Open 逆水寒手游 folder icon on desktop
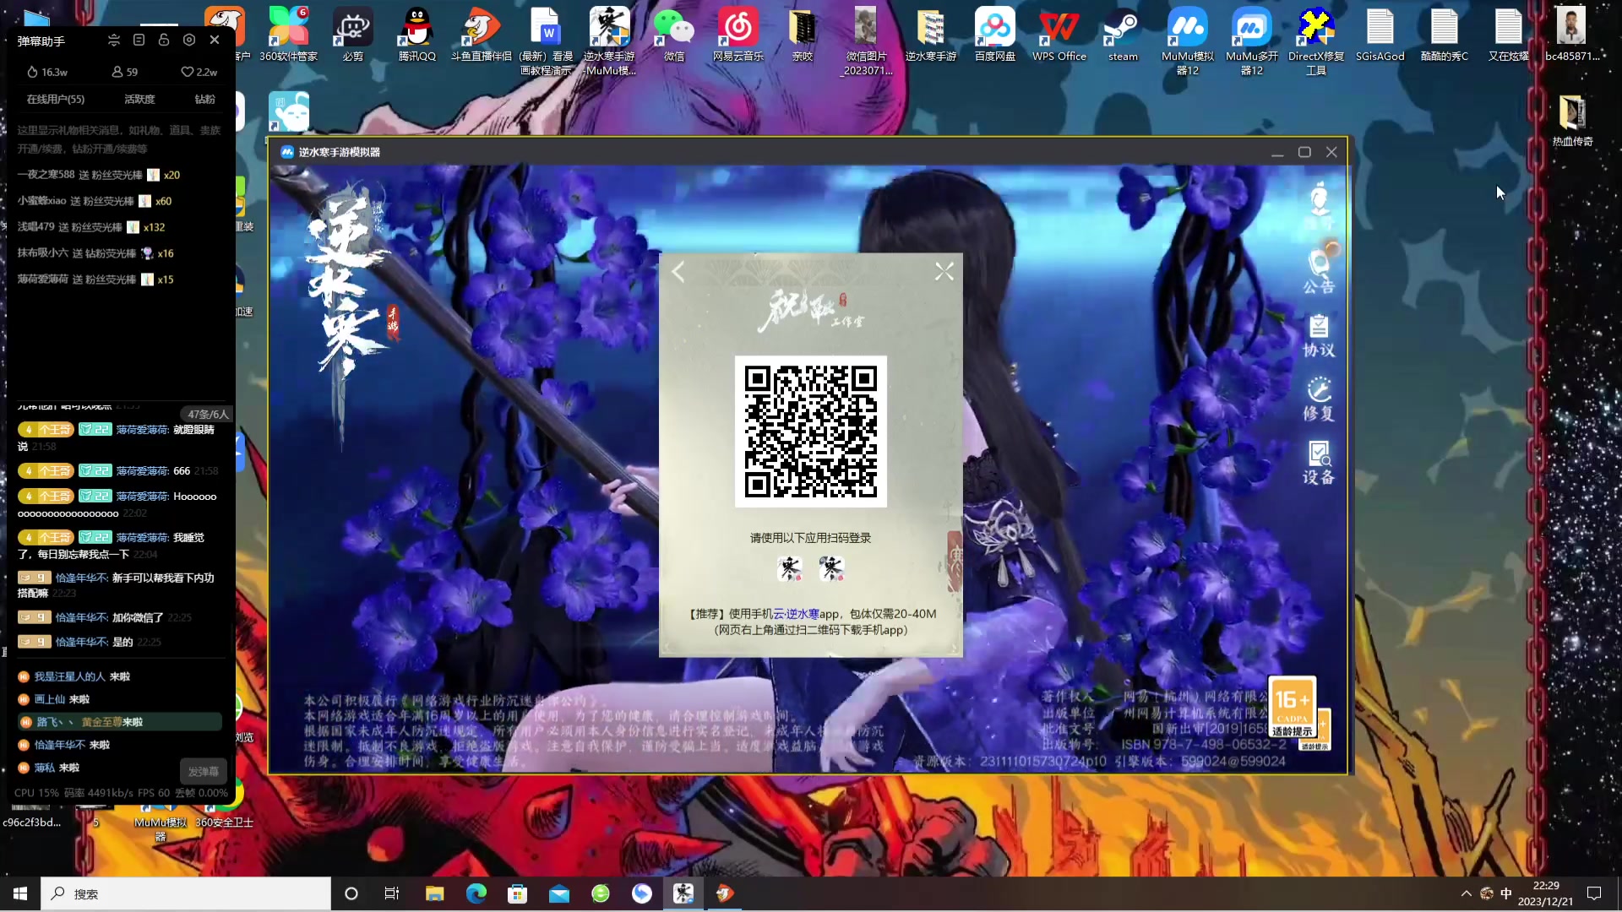1622x912 pixels. pyautogui.click(x=930, y=35)
